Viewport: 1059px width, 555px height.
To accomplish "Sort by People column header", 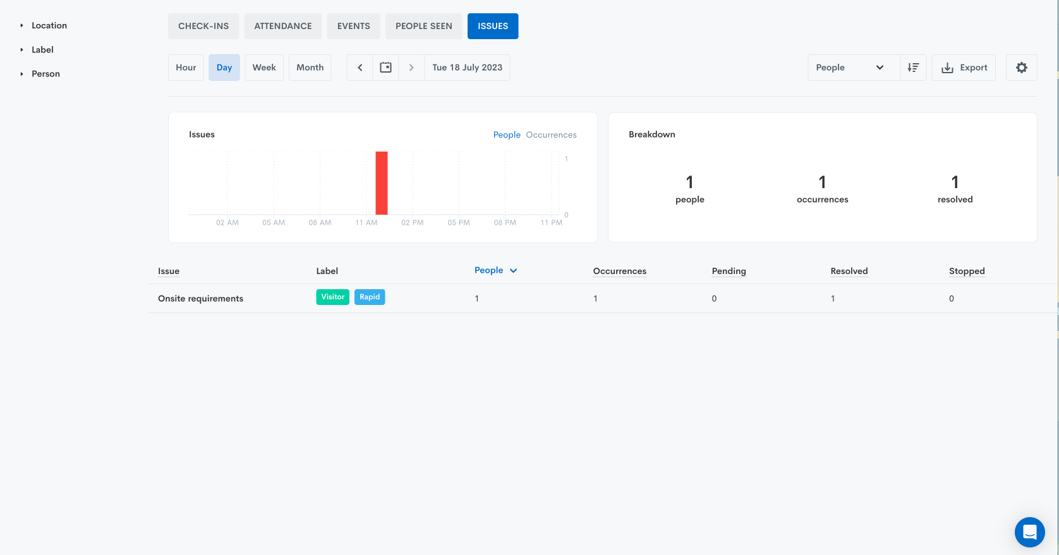I will [495, 270].
